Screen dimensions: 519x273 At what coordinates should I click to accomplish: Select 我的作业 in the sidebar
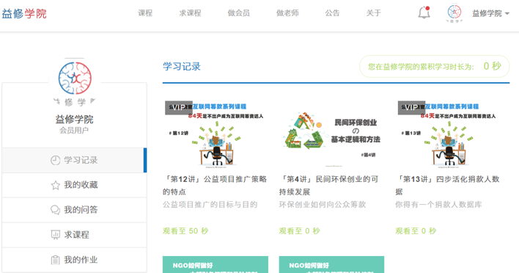pos(74,260)
